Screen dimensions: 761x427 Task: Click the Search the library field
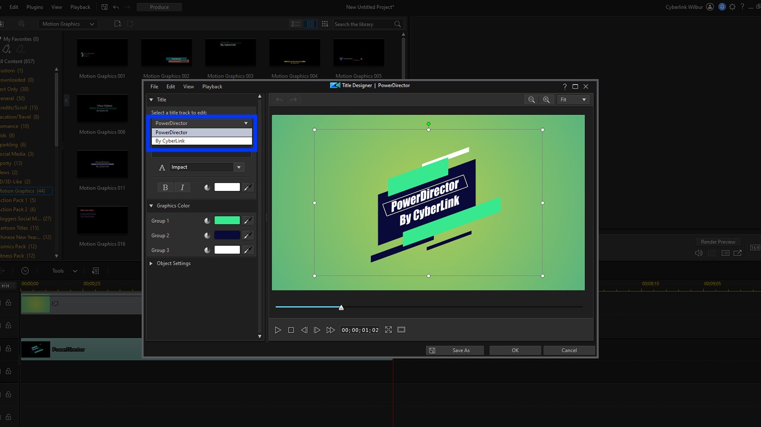[x=363, y=24]
